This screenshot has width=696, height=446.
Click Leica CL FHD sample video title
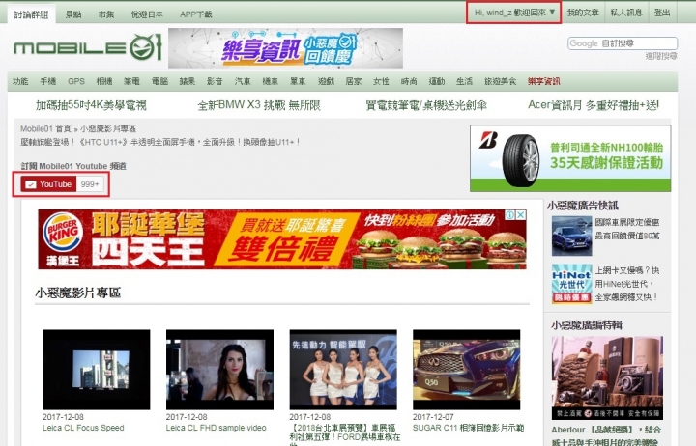[217, 428]
